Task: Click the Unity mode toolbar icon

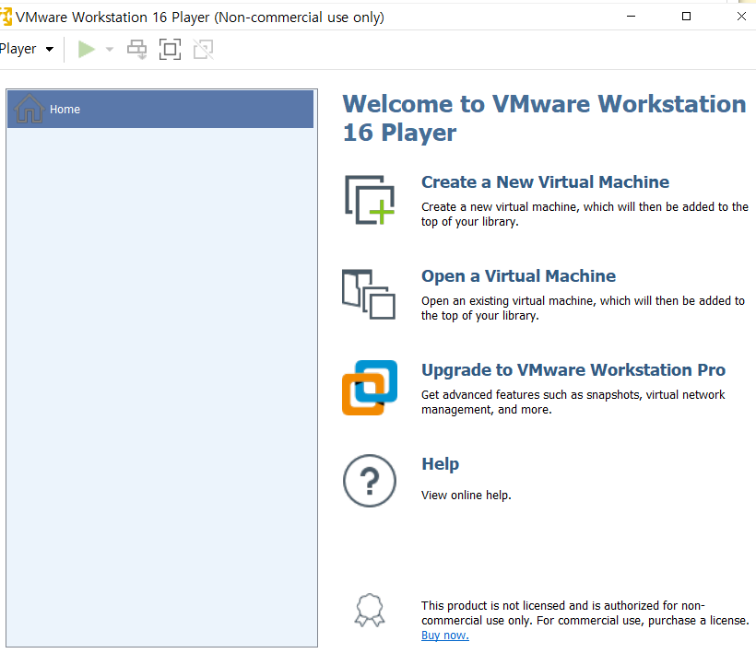Action: click(x=203, y=49)
